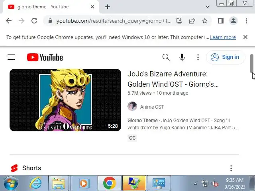Click the CC closed captions badge
255x191 pixels.
coord(132,138)
